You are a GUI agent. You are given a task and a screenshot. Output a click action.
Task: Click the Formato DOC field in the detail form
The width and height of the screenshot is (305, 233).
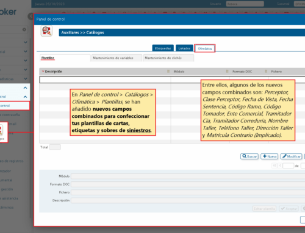click(188, 184)
